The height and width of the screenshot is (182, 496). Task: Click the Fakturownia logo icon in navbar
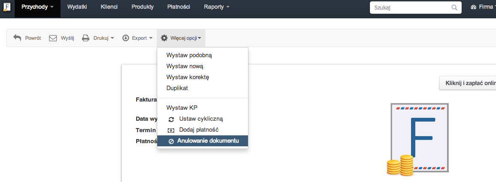[7, 7]
